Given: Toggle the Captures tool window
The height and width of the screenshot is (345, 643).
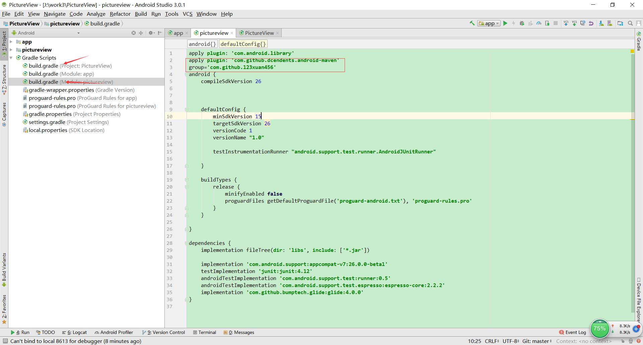Looking at the screenshot, I should (x=4, y=115).
